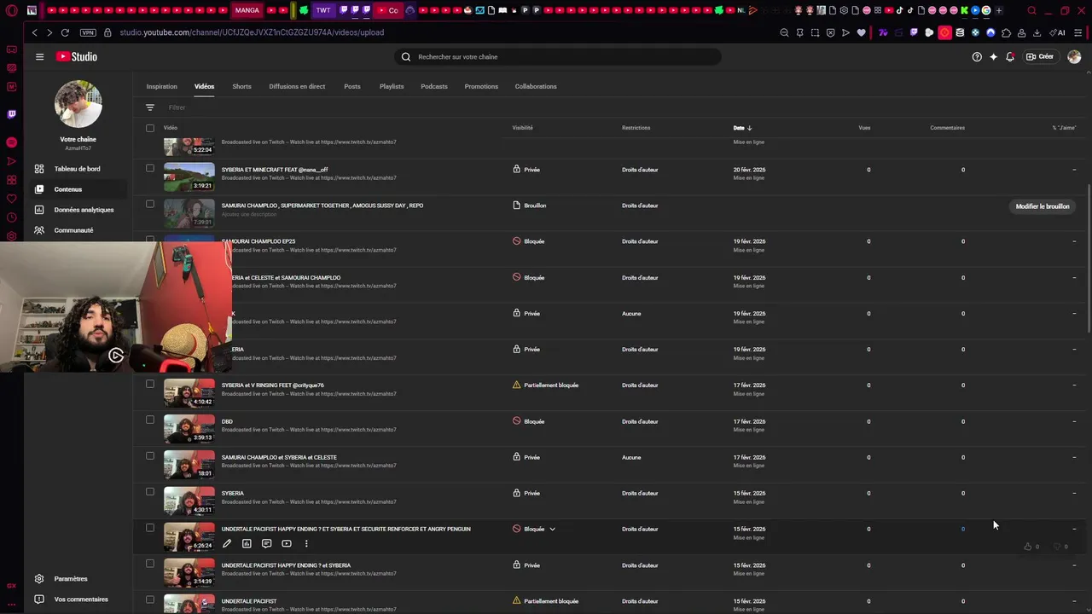Click the channel profile picture in sidebar
Image resolution: width=1092 pixels, height=614 pixels.
click(x=78, y=104)
